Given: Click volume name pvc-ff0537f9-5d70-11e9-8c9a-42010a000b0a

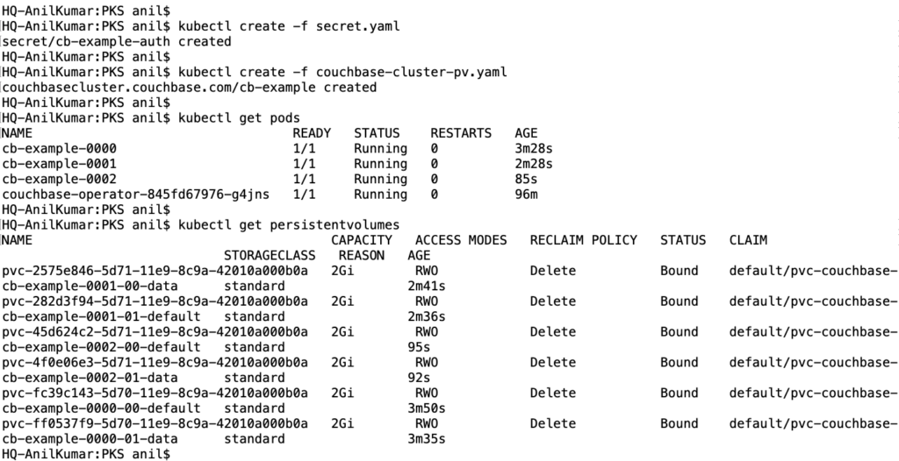Looking at the screenshot, I should (155, 424).
